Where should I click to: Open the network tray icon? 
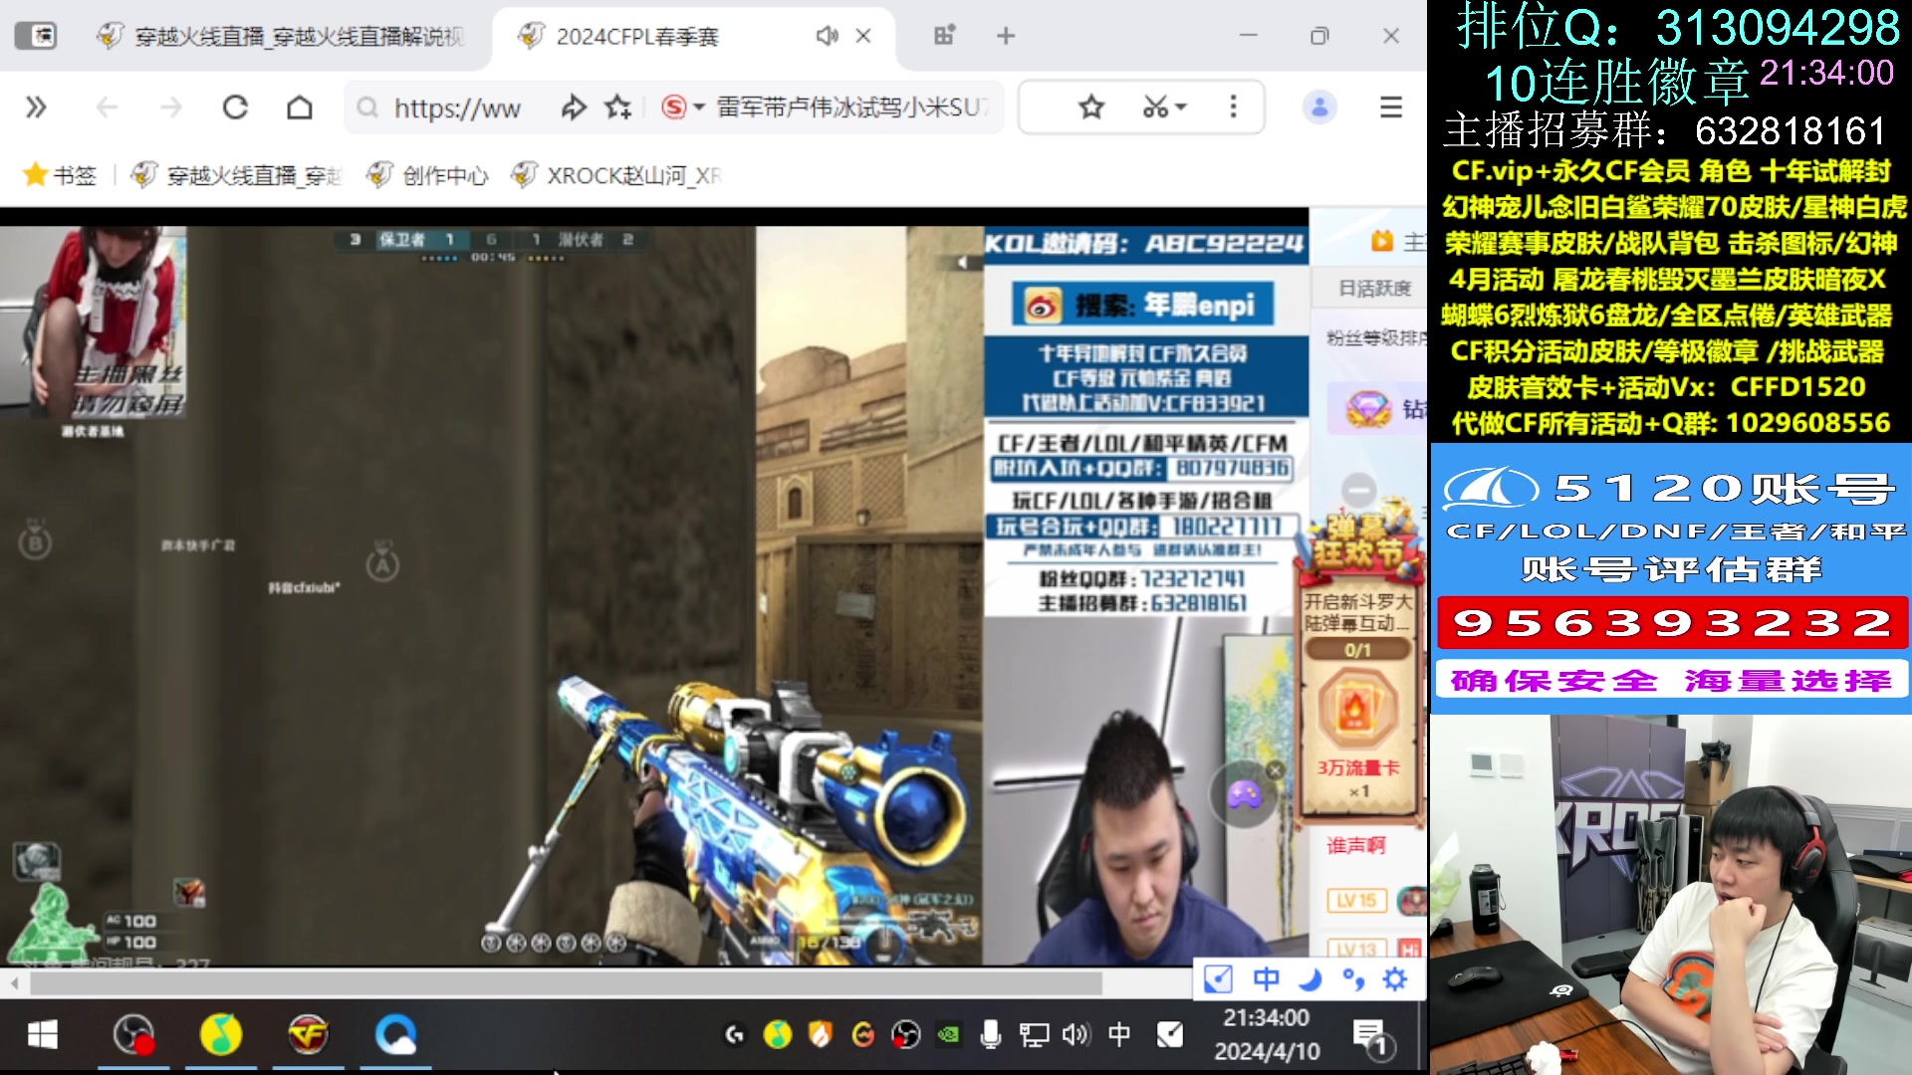click(x=1034, y=1035)
